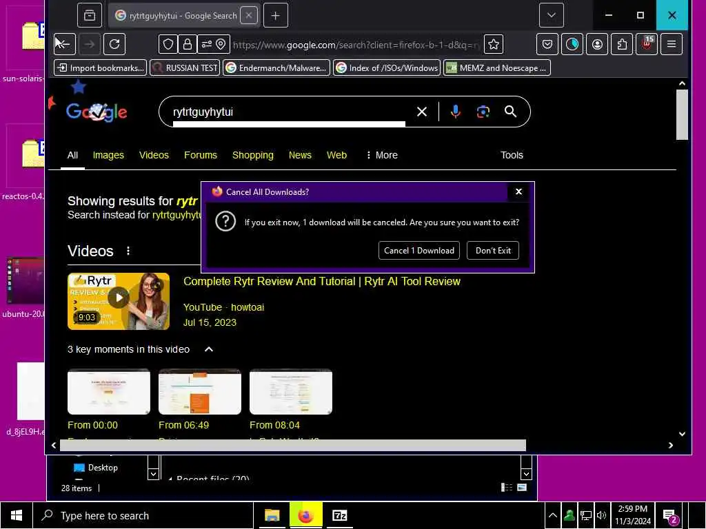Open the volume speaker tray icon
This screenshot has width=706, height=529.
coord(601,515)
